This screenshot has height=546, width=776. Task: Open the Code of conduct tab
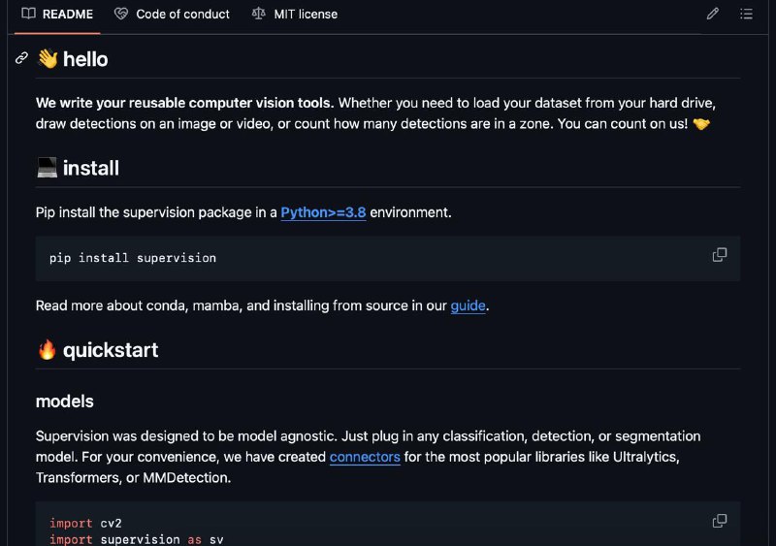(x=173, y=15)
